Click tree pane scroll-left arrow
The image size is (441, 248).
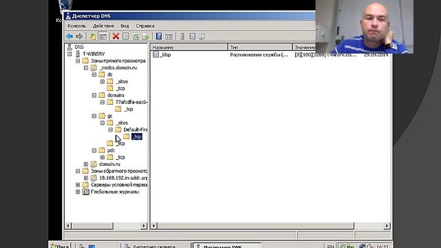click(x=68, y=225)
